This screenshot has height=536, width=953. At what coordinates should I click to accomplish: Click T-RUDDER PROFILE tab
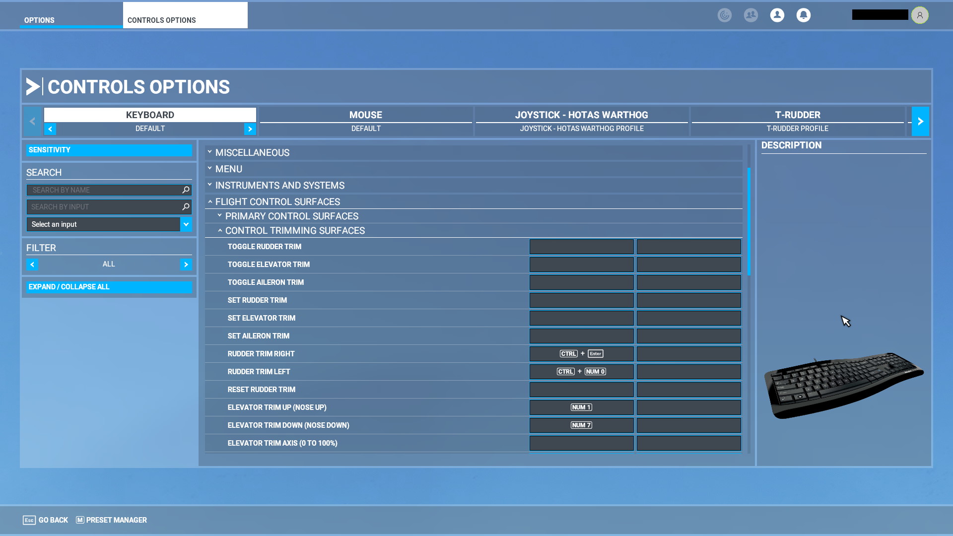pos(797,128)
